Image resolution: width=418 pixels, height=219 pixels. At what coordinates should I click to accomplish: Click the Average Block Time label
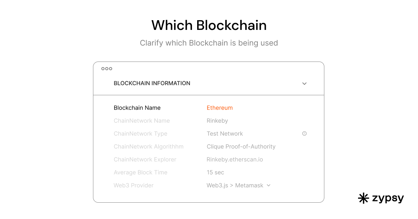(140, 172)
